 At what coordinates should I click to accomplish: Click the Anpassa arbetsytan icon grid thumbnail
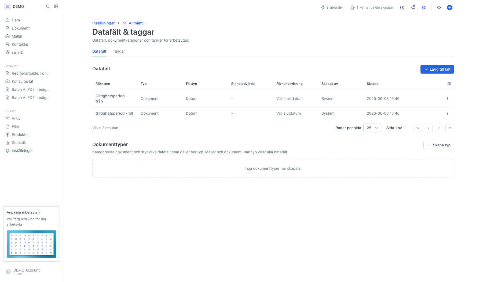point(31,244)
